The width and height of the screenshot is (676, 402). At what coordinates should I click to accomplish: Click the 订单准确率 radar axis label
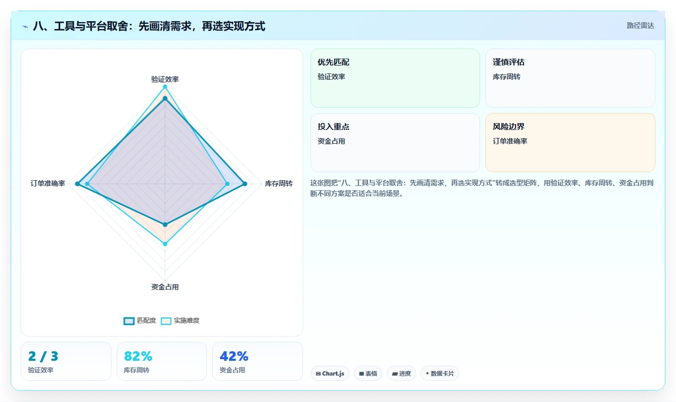point(48,184)
